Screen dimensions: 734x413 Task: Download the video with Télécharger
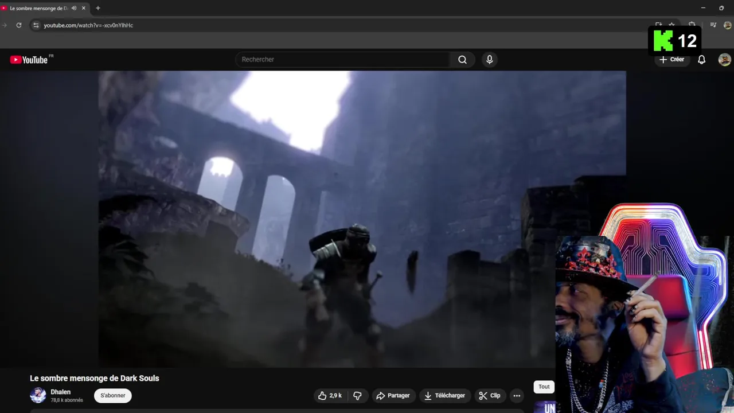[444, 395]
